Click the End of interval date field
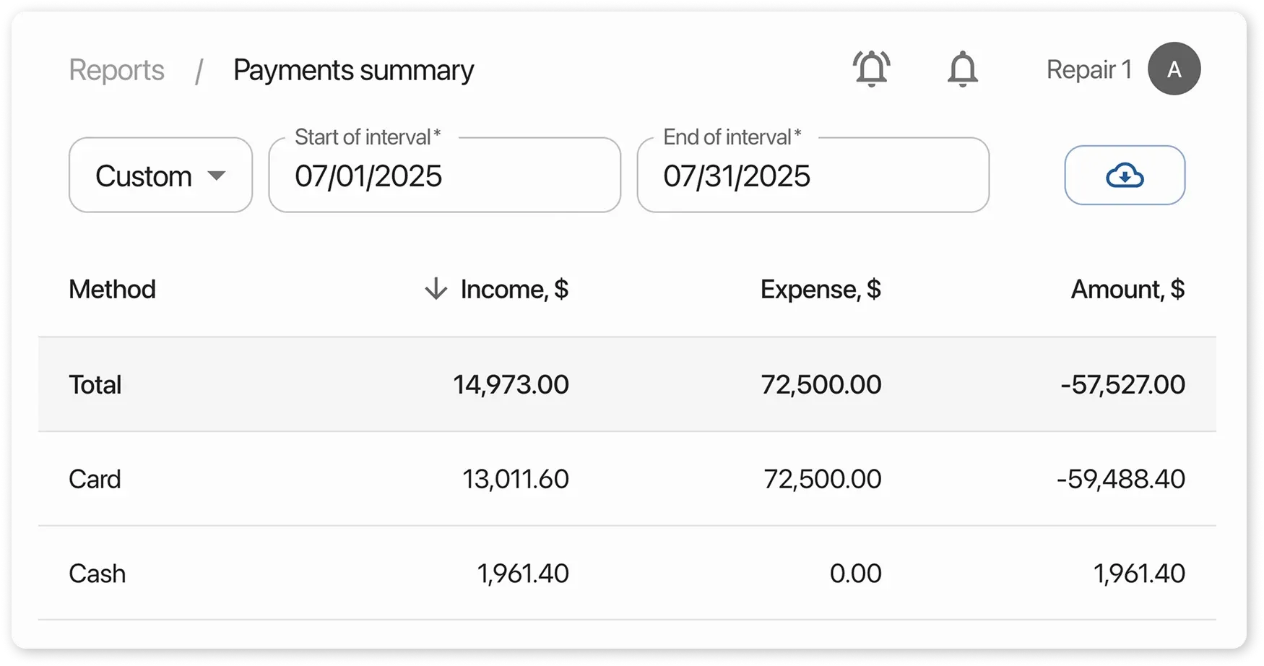Image resolution: width=1264 pixels, height=666 pixels. point(813,176)
